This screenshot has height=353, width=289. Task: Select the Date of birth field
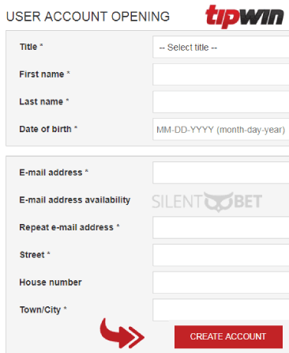(x=221, y=129)
